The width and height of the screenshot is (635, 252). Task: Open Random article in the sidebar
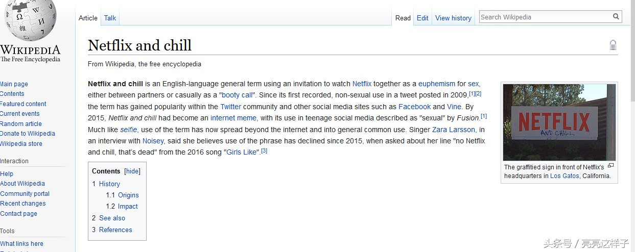tap(21, 124)
